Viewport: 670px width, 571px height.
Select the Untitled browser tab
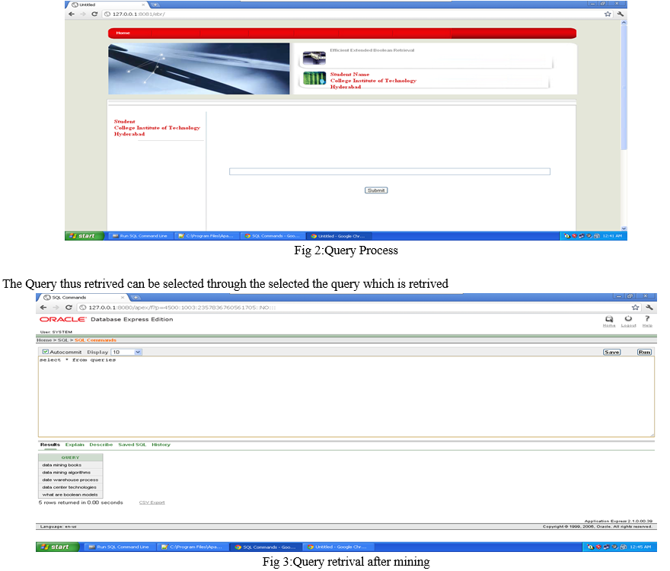tap(107, 5)
